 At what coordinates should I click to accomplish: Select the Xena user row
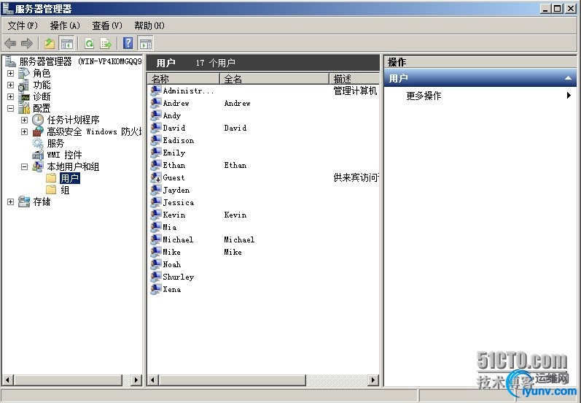(264, 289)
